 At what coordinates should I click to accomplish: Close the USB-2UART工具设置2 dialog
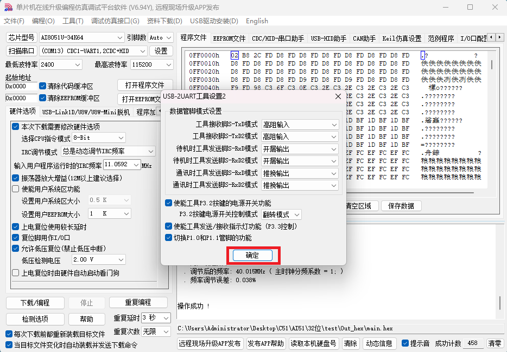tap(338, 96)
